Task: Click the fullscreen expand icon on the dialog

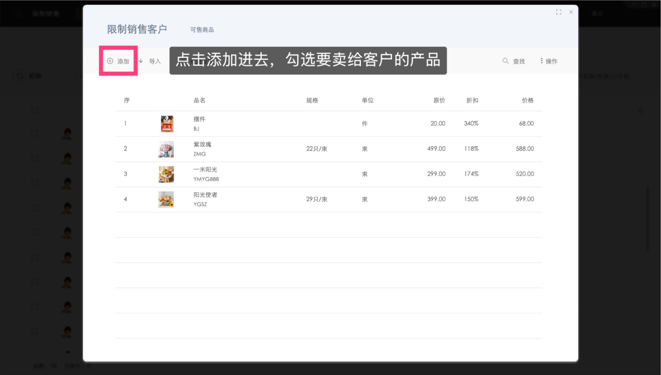Action: tap(559, 12)
